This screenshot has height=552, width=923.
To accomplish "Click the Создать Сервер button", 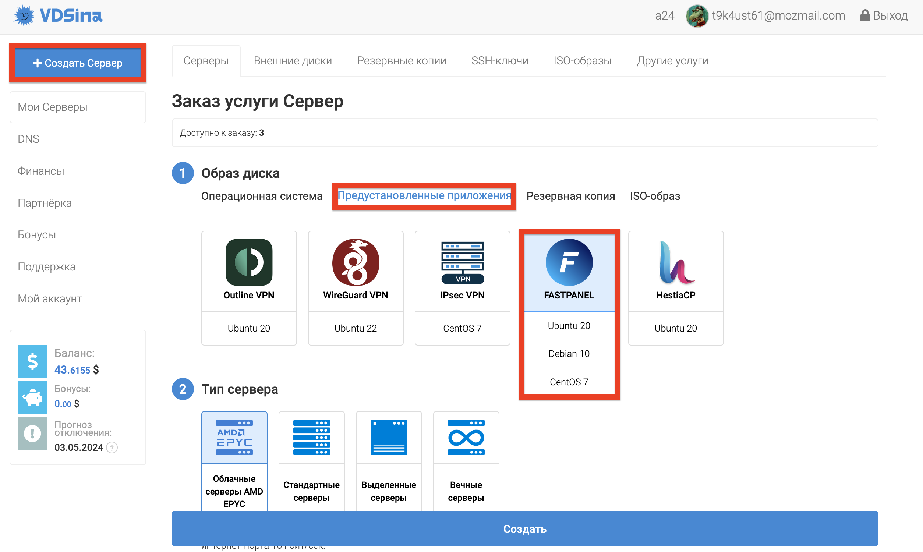I will [78, 63].
